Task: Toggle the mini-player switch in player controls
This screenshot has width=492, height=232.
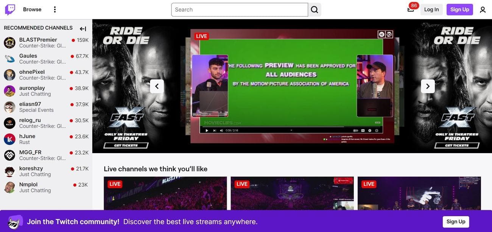Action: [355, 131]
